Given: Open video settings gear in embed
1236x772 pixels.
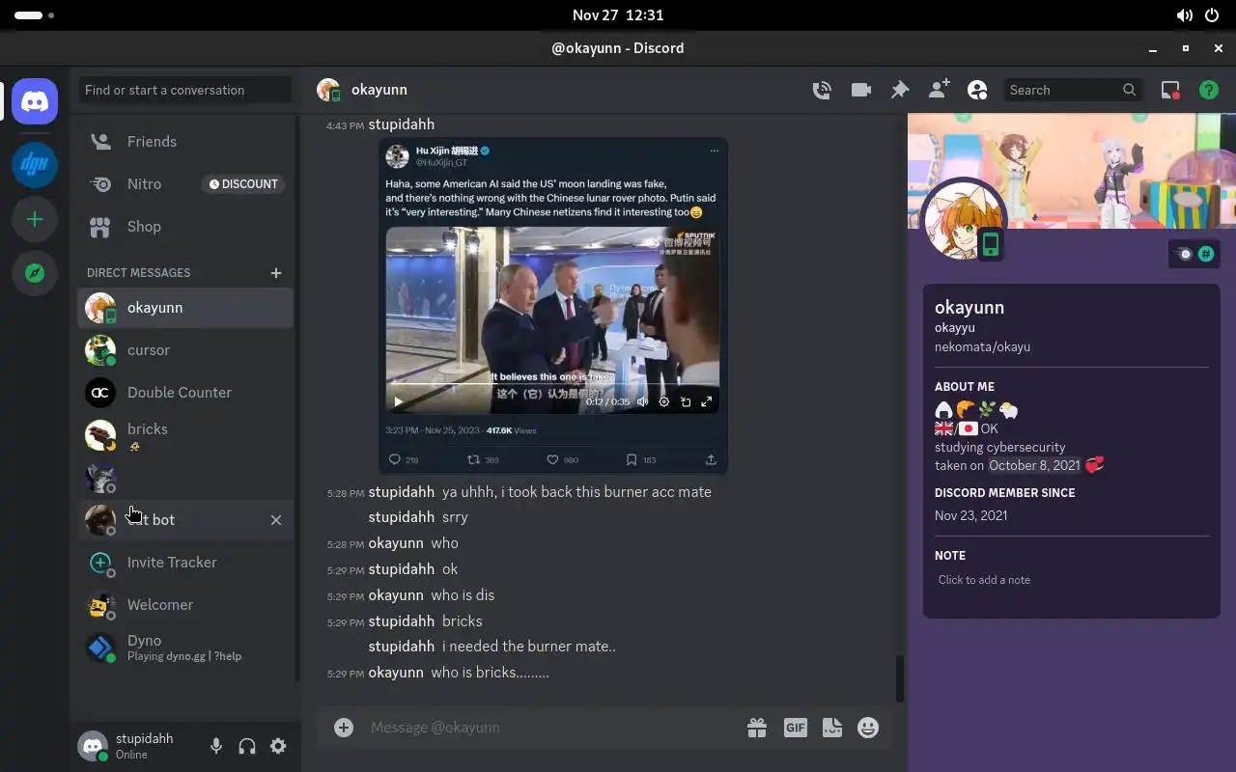Looking at the screenshot, I should point(664,401).
